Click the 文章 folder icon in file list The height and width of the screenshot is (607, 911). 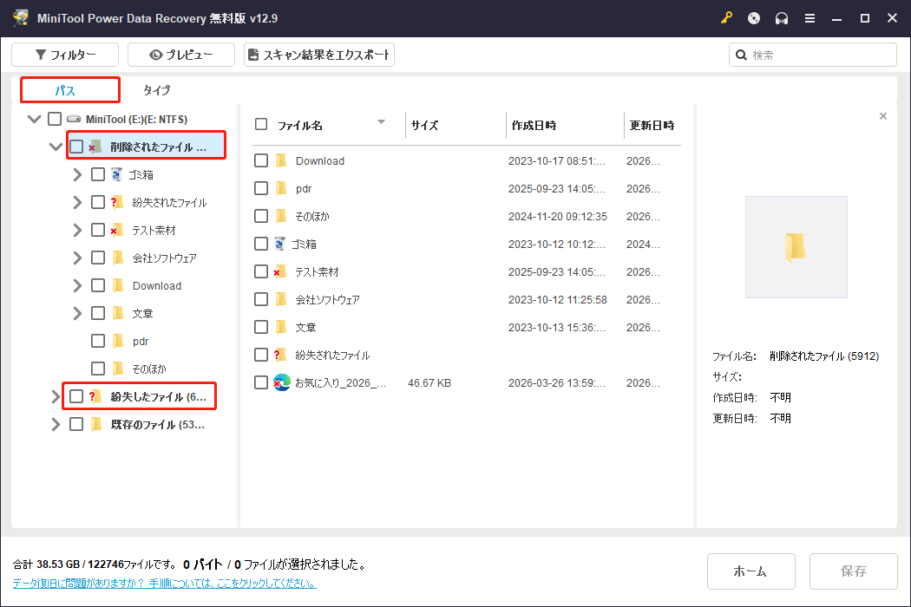coord(281,327)
